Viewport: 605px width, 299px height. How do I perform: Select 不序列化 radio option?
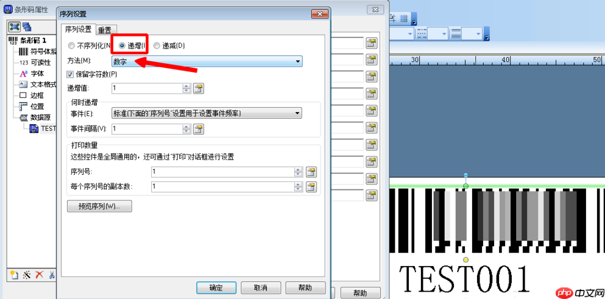pos(71,46)
